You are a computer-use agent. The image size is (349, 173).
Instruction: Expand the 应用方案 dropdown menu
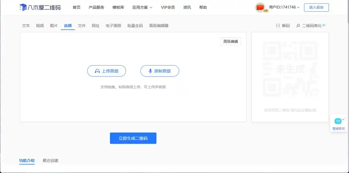click(x=142, y=7)
